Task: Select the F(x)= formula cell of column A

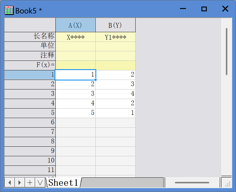Action: pos(75,65)
